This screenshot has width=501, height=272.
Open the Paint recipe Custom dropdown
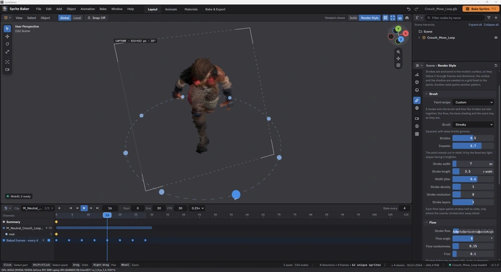click(473, 103)
